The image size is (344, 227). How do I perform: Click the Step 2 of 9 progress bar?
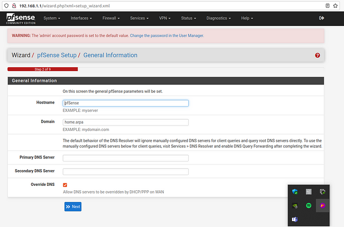point(43,69)
